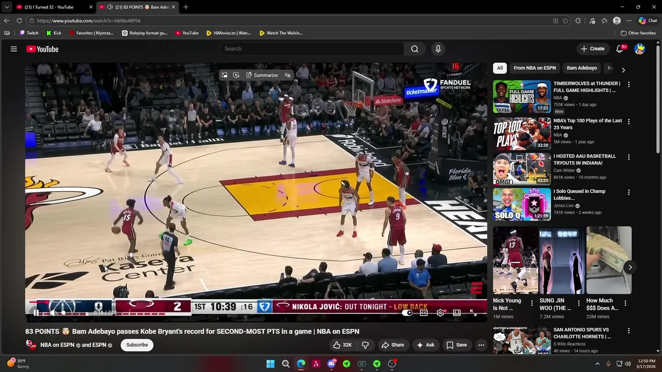Add this page to favorites star

coord(565,21)
